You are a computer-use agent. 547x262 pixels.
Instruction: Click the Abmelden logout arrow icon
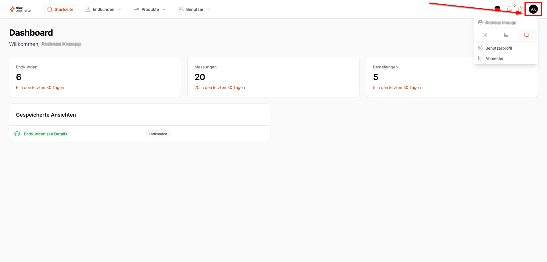(x=480, y=58)
